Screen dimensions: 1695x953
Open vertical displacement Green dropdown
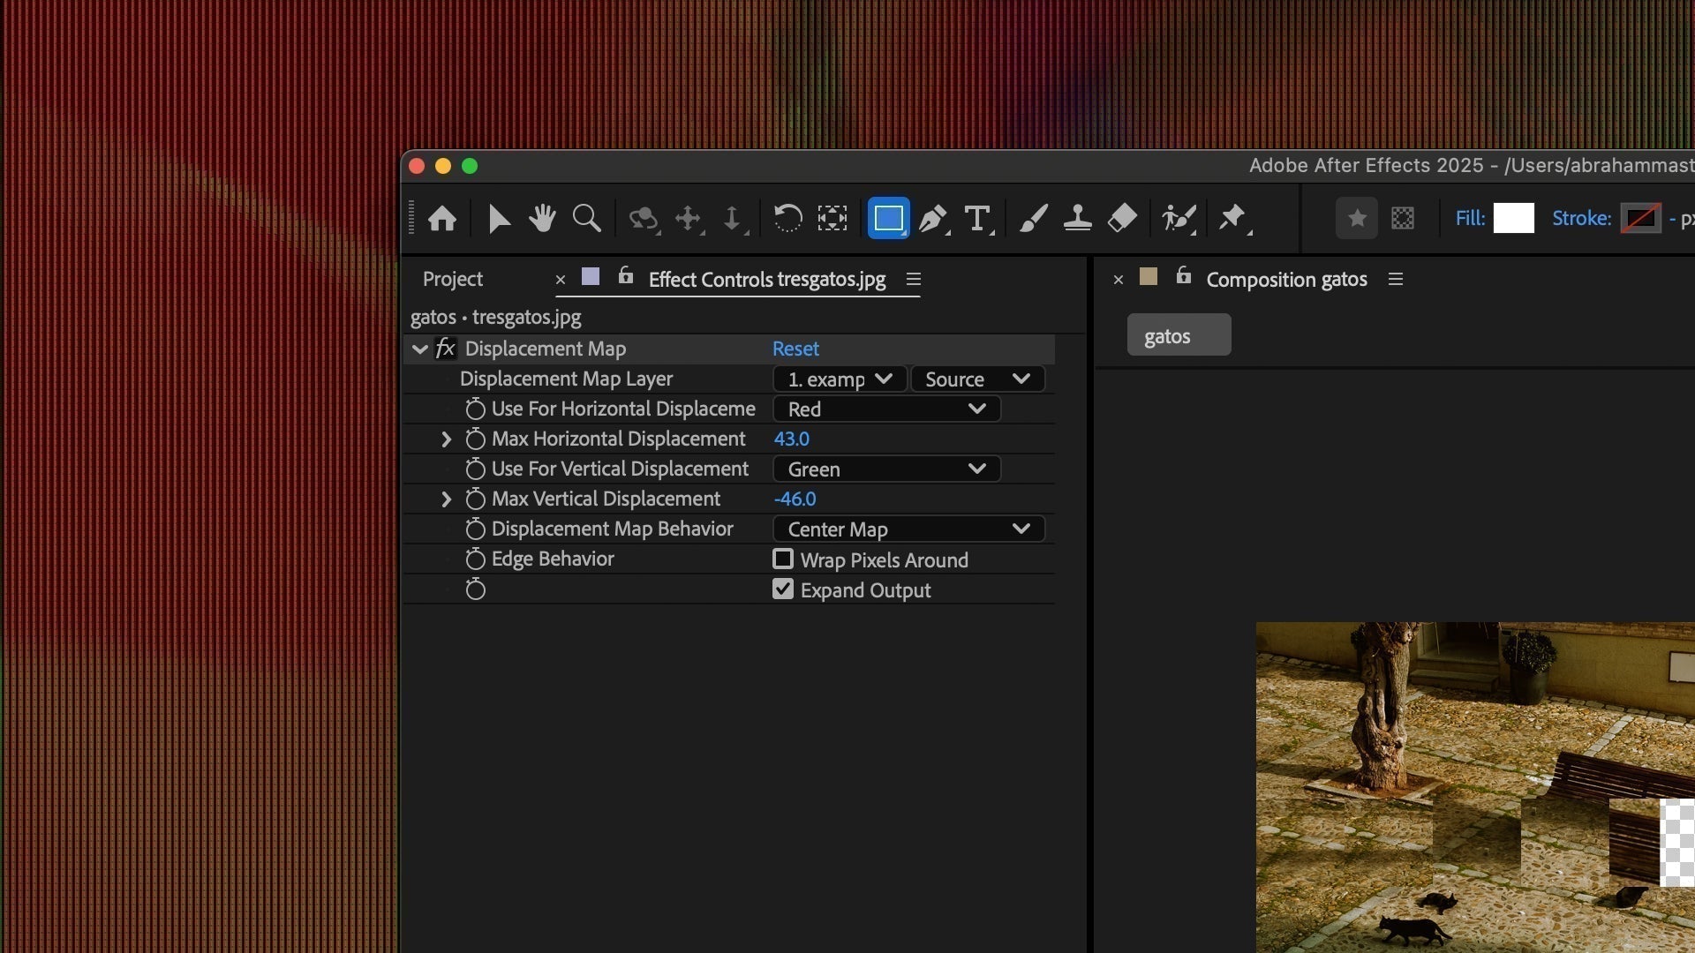click(x=886, y=469)
